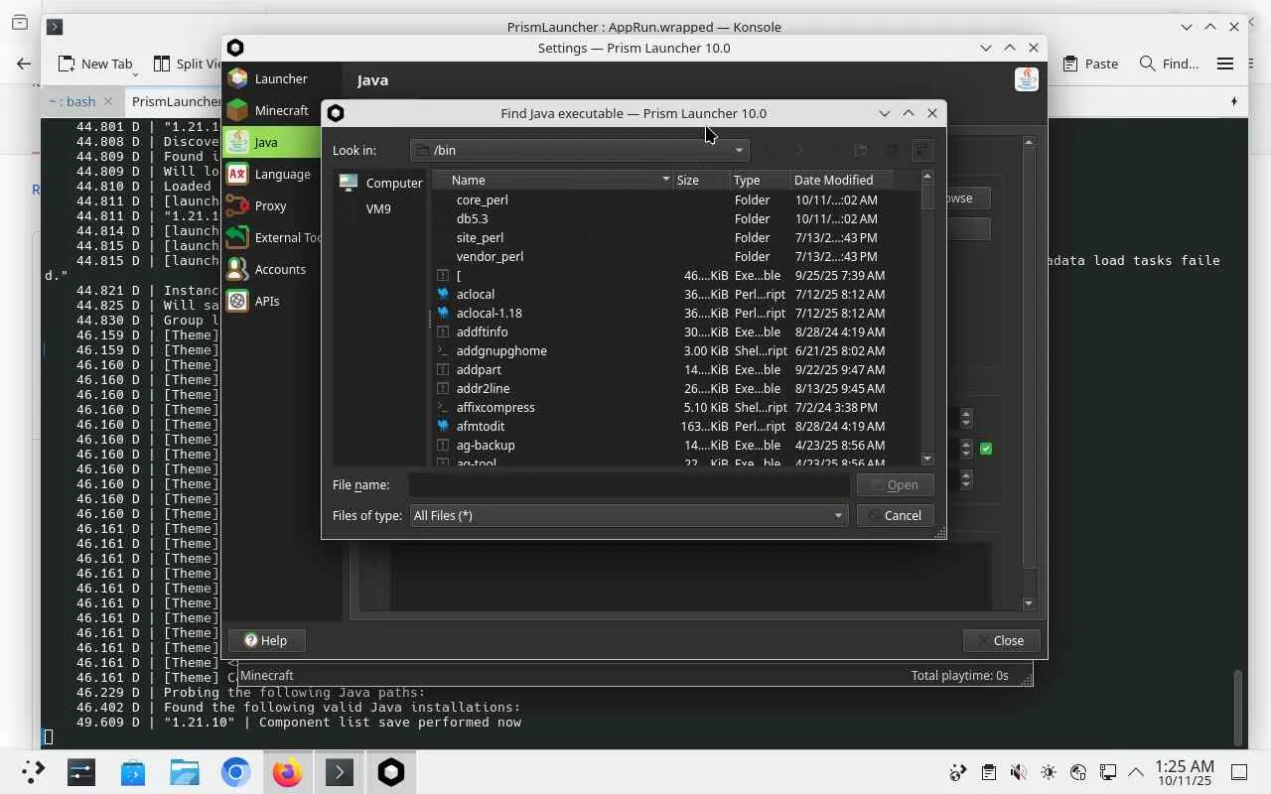Click Cancel in the file dialog

click(895, 515)
